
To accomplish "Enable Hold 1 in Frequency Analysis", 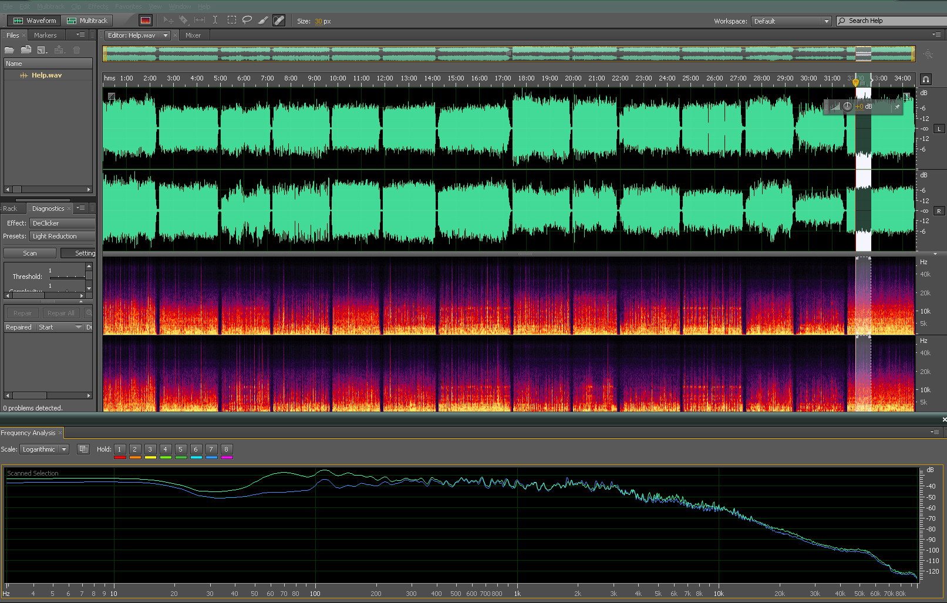I will coord(120,449).
